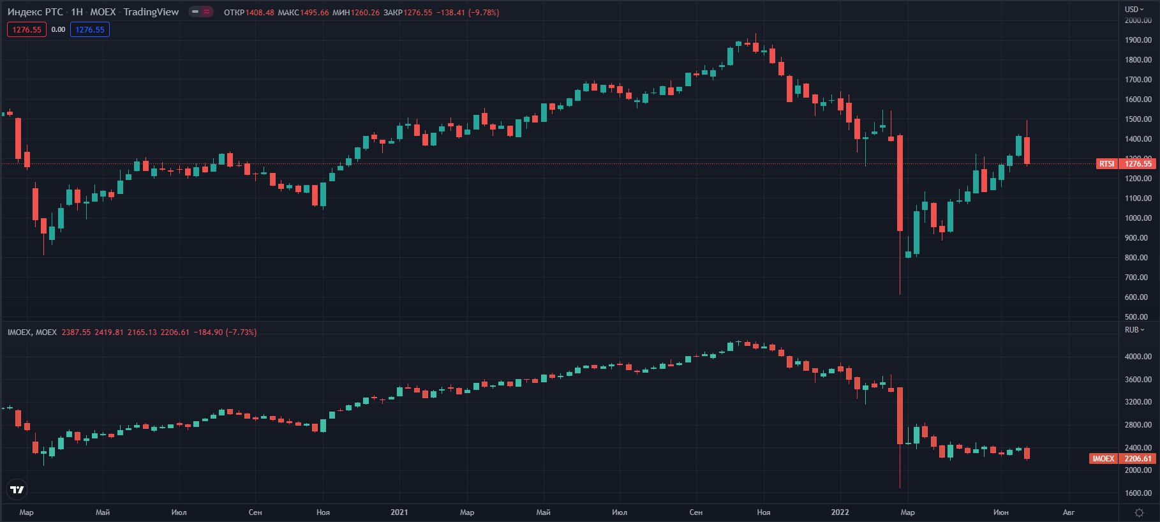
Task: Click IMOEX high value 2419.81
Action: 109,332
